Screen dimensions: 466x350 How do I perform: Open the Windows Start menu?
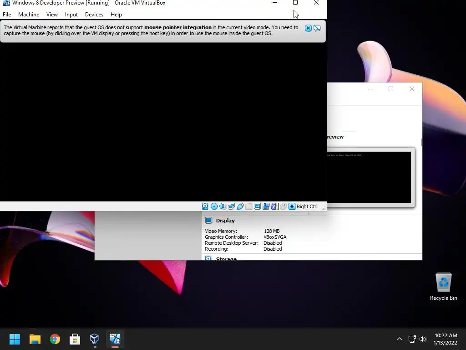pos(15,339)
